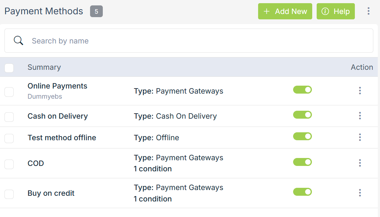Viewport: 380px width, 217px height.
Task: Open page options menu beside Help
Action: [368, 11]
